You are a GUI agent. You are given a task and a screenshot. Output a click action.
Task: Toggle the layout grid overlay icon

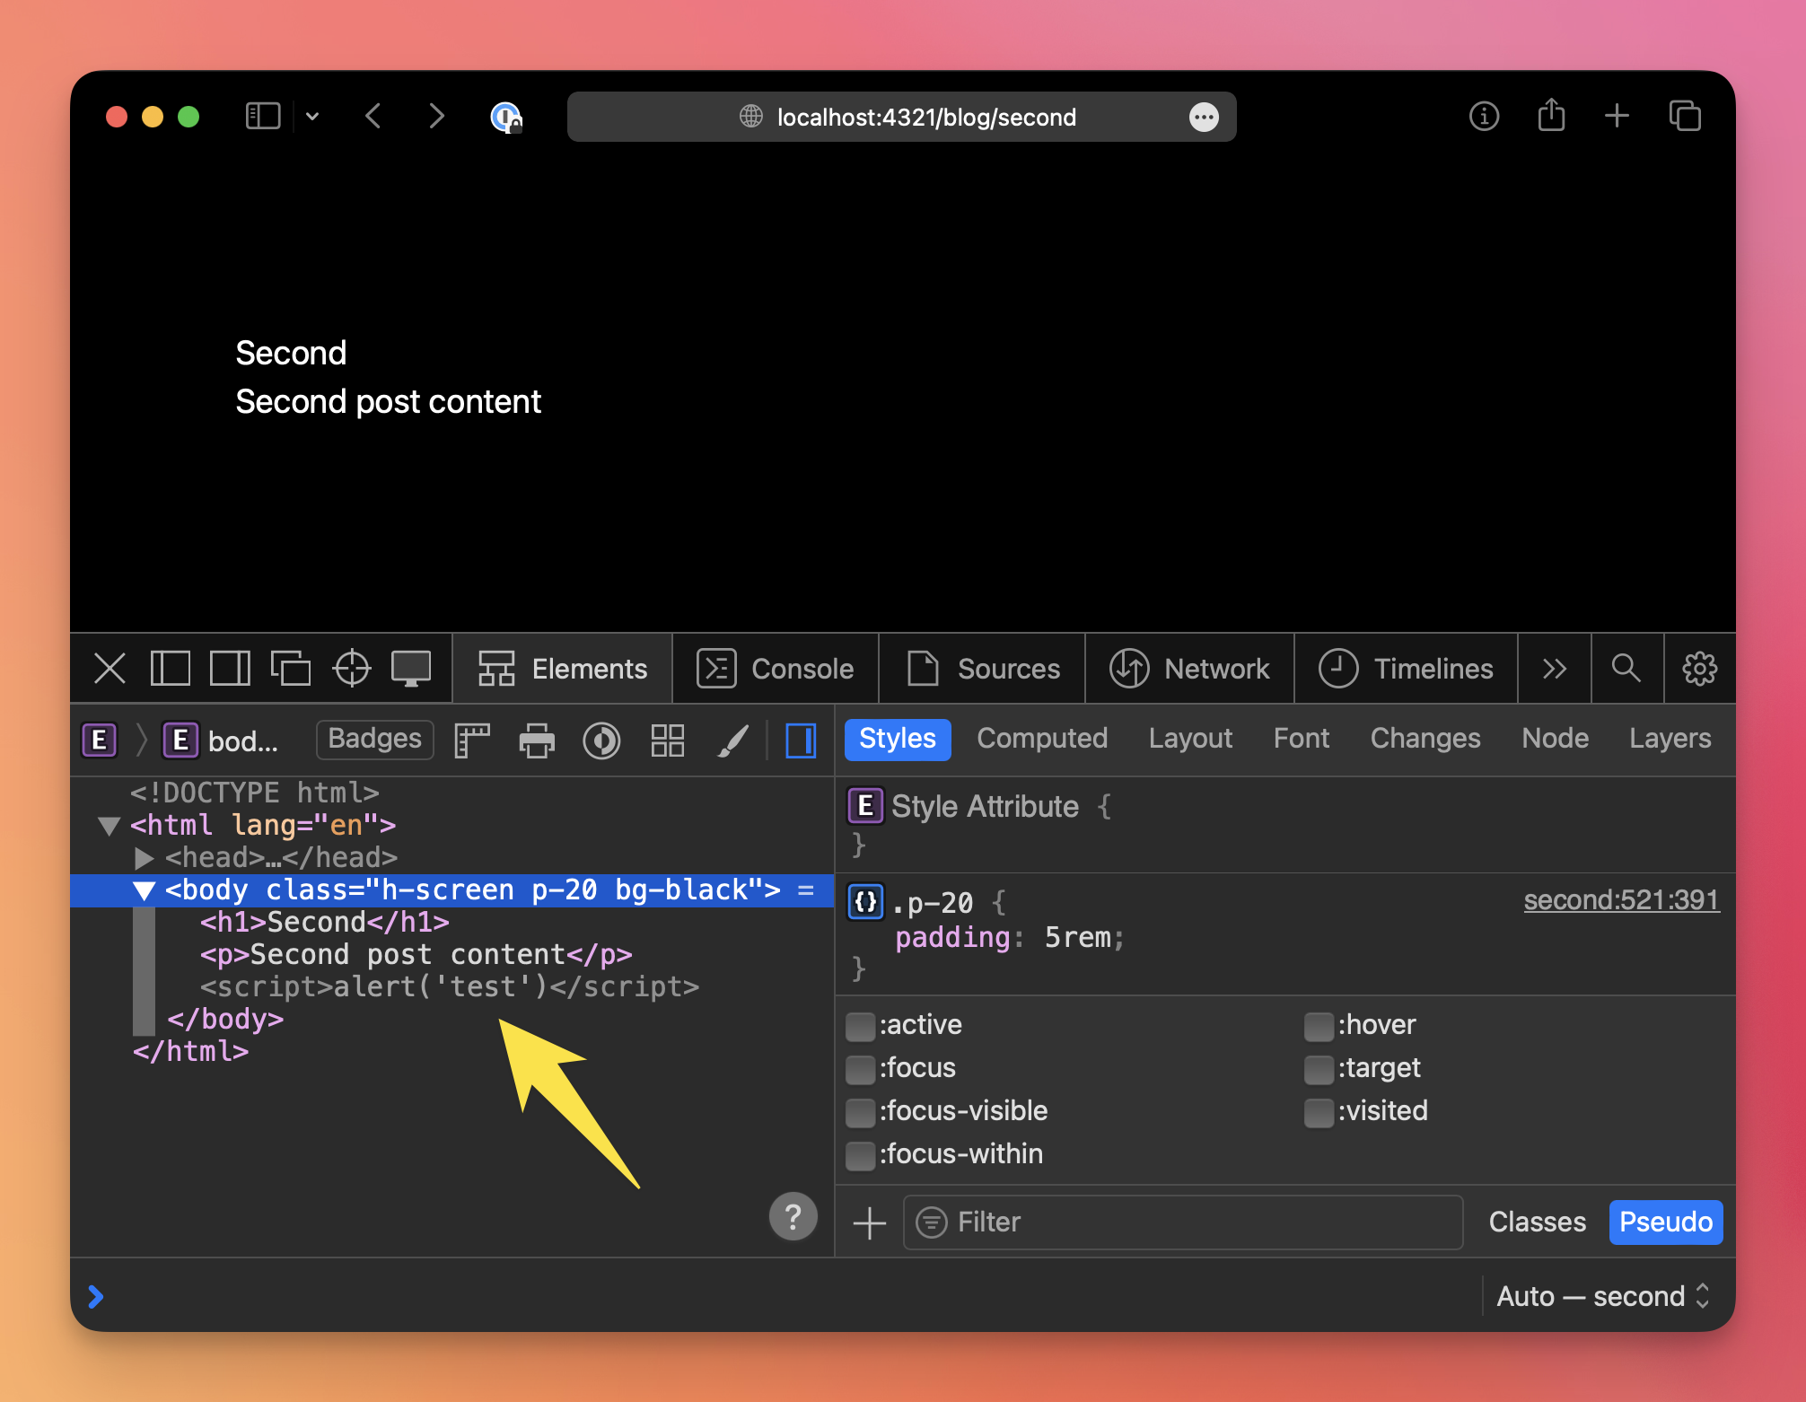point(667,740)
